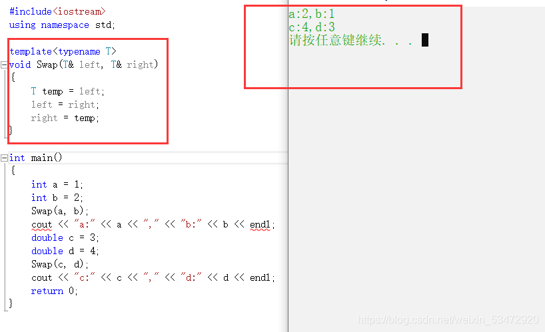The width and height of the screenshot is (545, 332).
Task: Click the 'double c = 3;' line
Action: [x=65, y=238]
